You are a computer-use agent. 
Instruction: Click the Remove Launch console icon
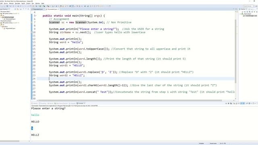tap(229, 104)
